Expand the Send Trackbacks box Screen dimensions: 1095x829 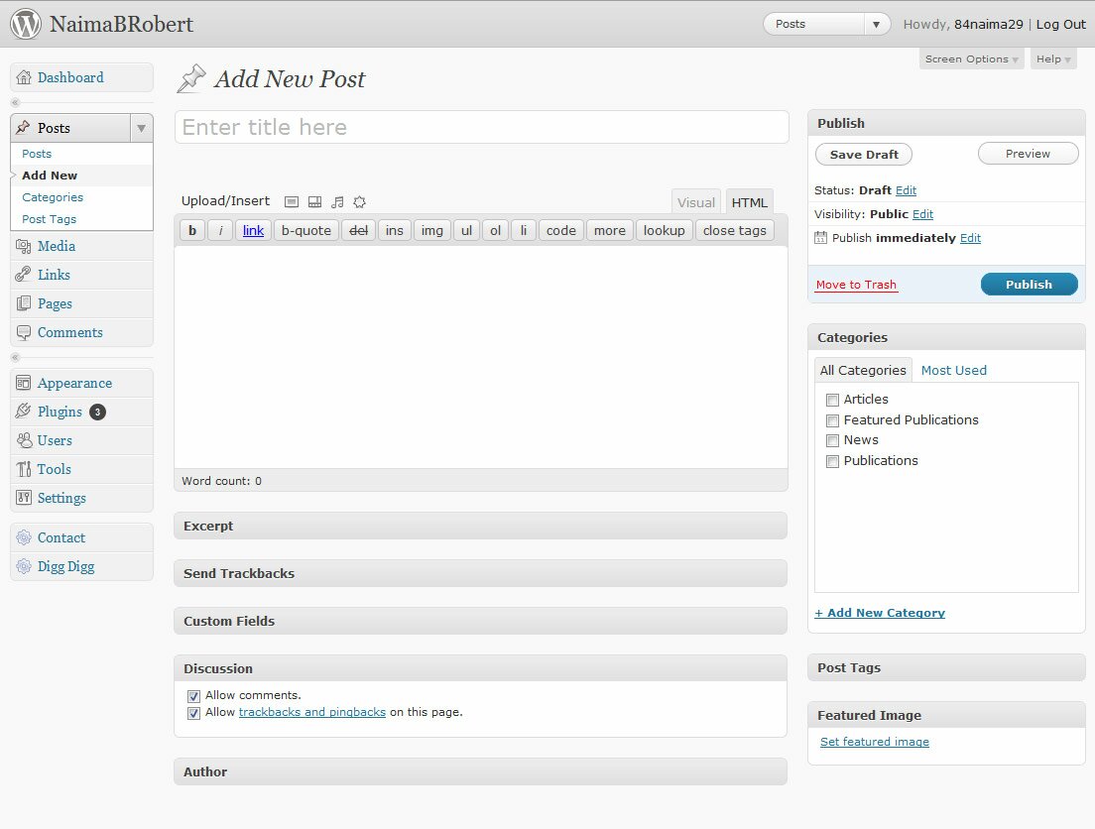coord(480,573)
